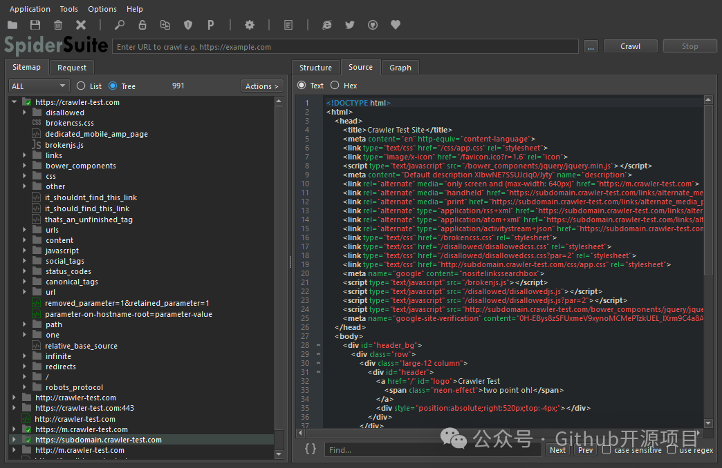Click folder icon beside bower_components
722x468 pixels.
click(x=37, y=166)
